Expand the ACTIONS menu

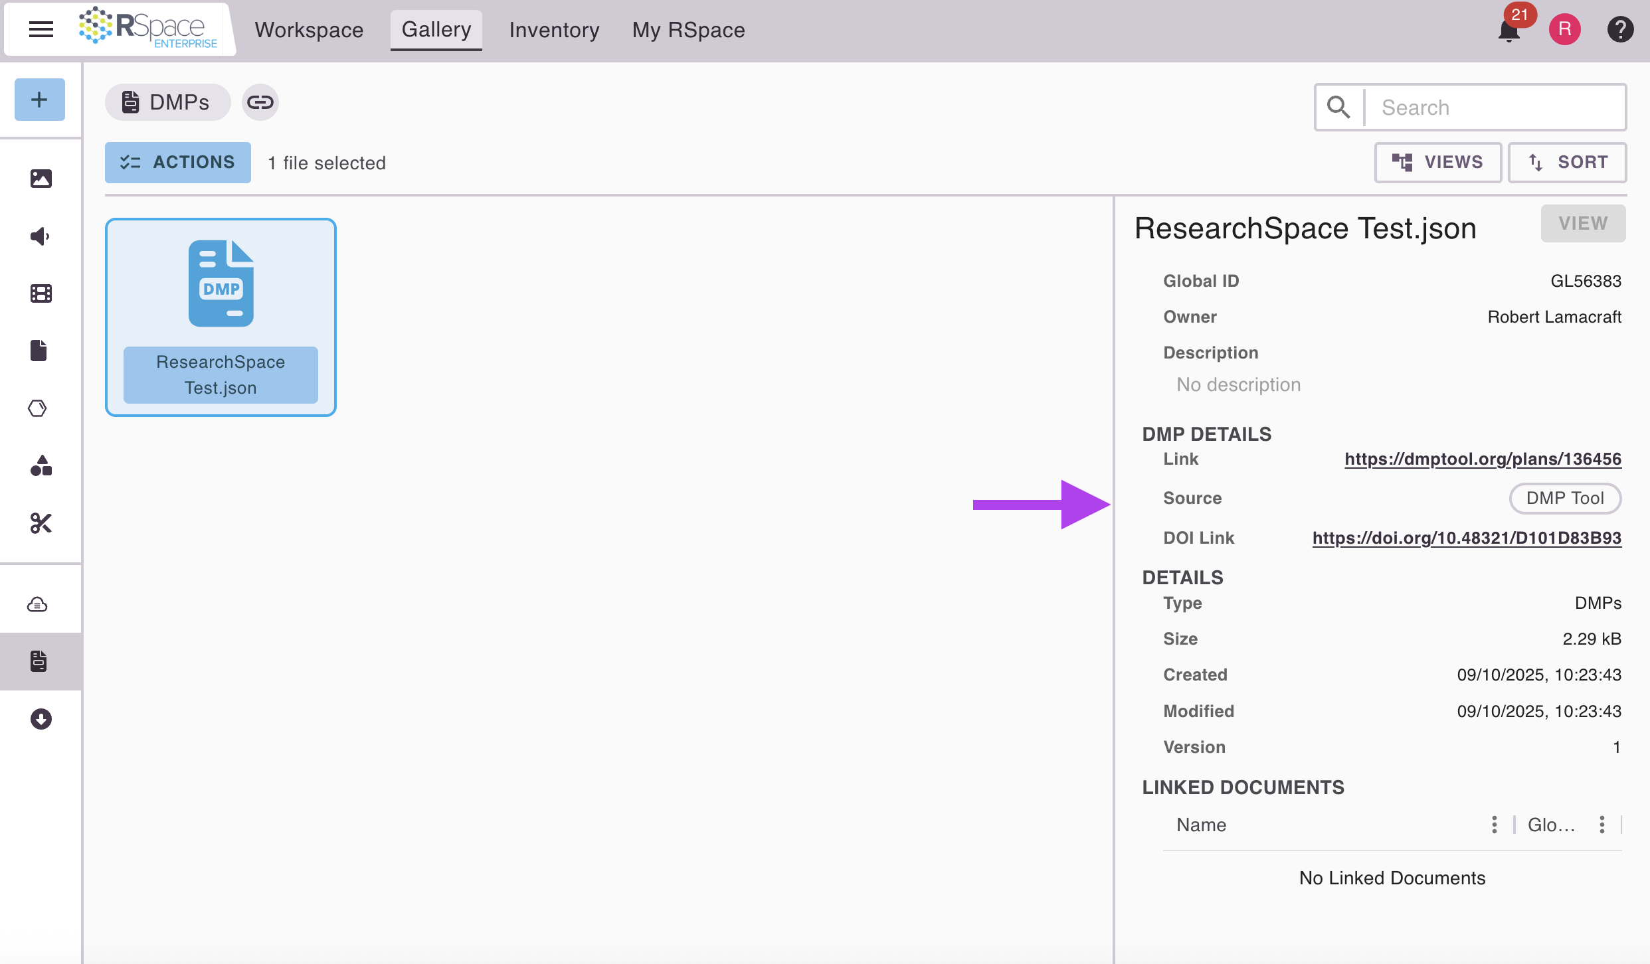tap(178, 163)
